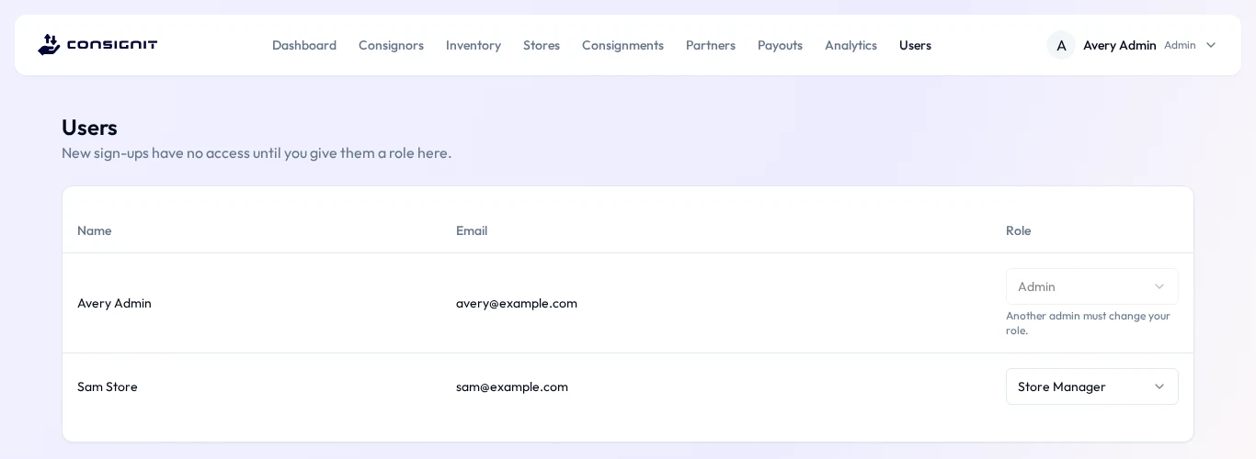Click the Avery Admin name in header

tap(1119, 45)
